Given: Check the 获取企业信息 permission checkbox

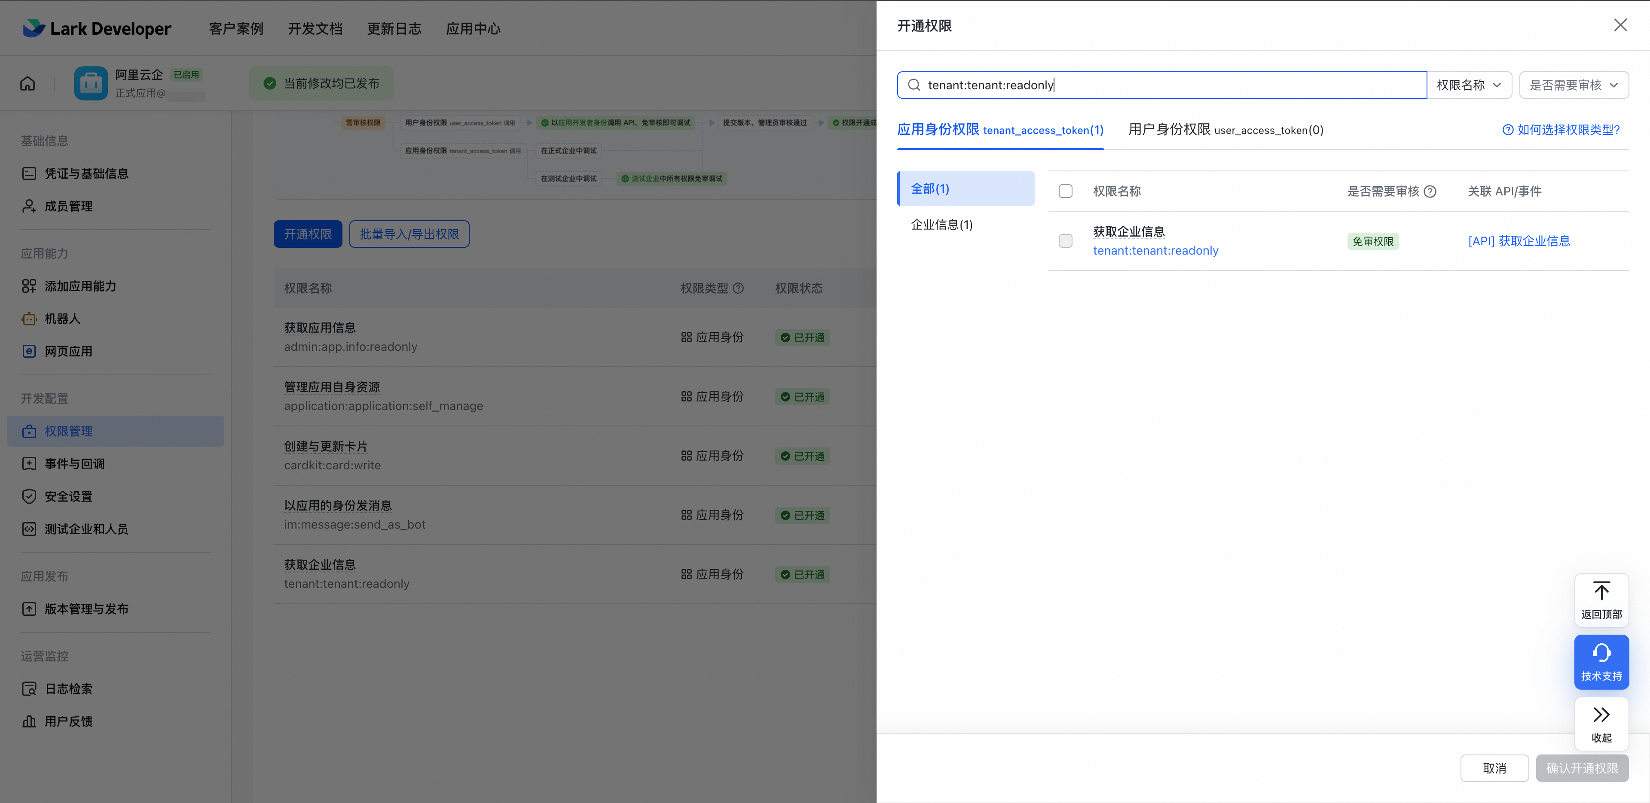Looking at the screenshot, I should tap(1065, 241).
